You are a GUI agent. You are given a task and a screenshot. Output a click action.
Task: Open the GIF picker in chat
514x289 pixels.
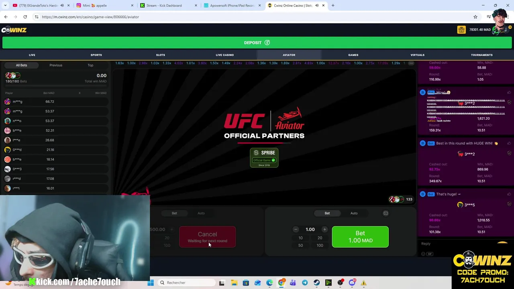point(430,254)
